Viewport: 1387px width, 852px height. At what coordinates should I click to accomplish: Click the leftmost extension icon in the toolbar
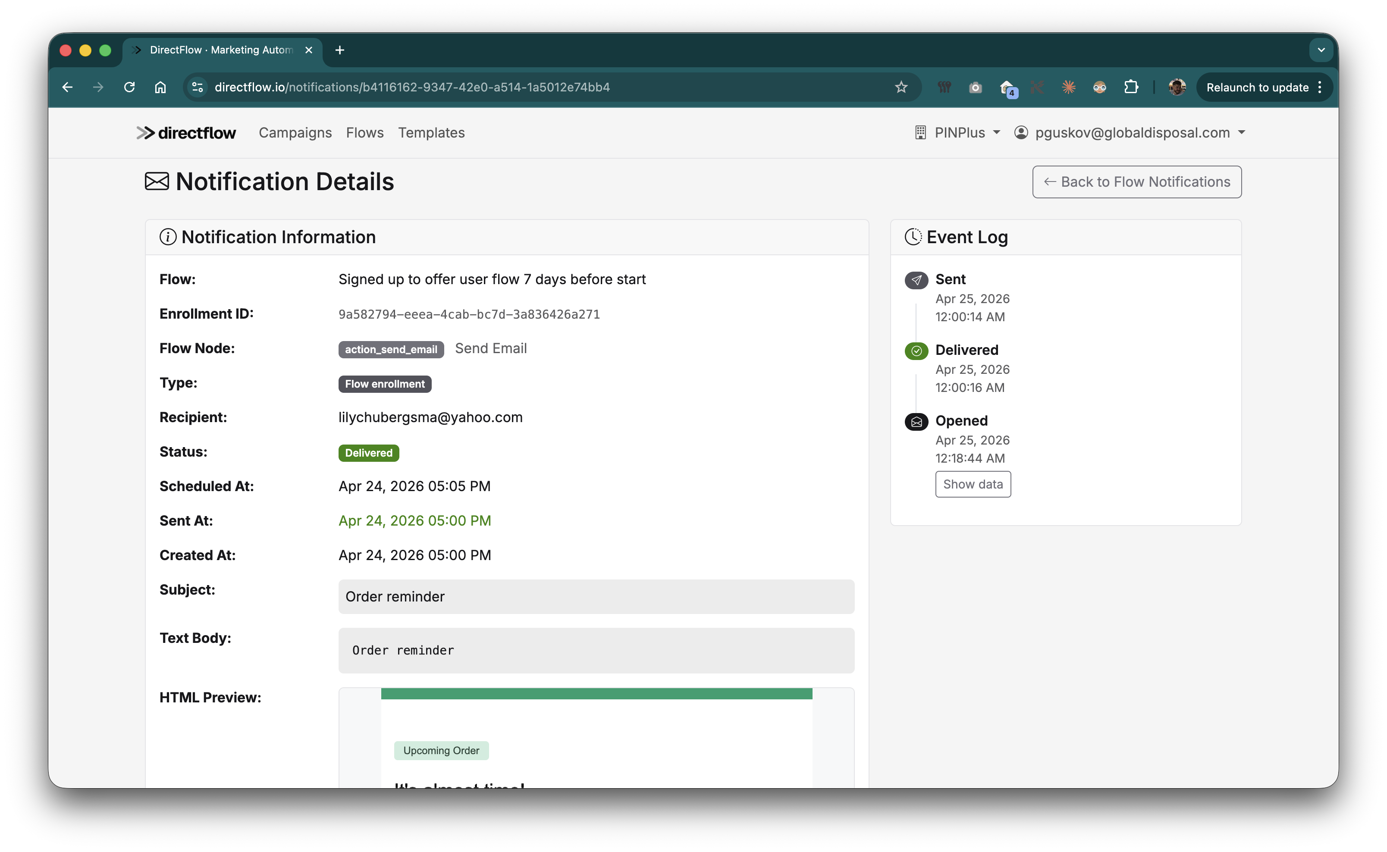point(944,88)
